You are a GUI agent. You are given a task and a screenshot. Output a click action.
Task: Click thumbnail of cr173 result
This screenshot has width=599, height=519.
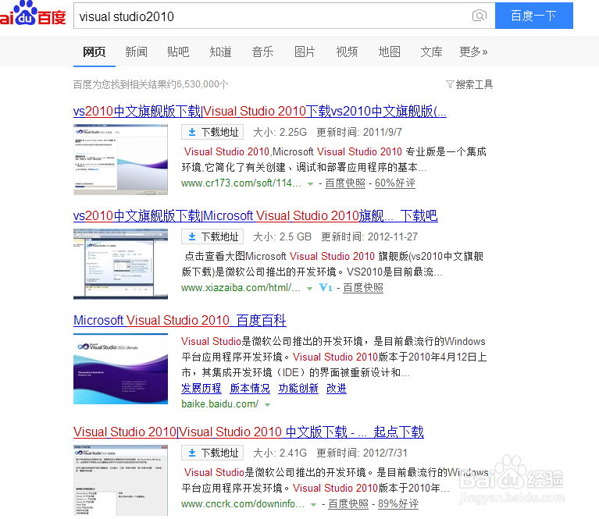[x=120, y=159]
